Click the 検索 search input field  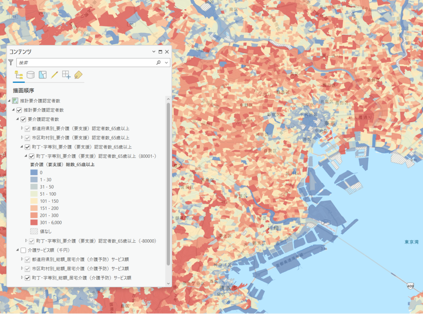pos(85,63)
